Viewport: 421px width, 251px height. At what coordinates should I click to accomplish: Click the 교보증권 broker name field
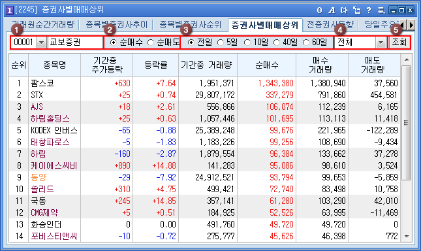tap(75, 42)
